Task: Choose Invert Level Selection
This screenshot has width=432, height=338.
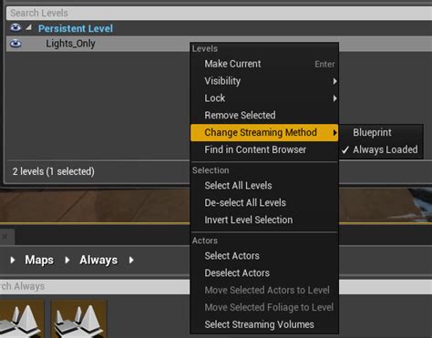Action: (264, 220)
